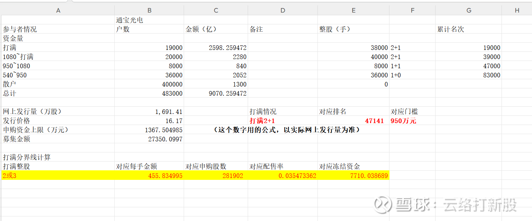532x221 pixels.
Task: Click the 金额（亿） header cell
Action: (216, 29)
